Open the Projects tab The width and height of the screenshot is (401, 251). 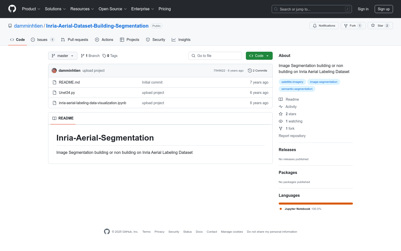130,40
